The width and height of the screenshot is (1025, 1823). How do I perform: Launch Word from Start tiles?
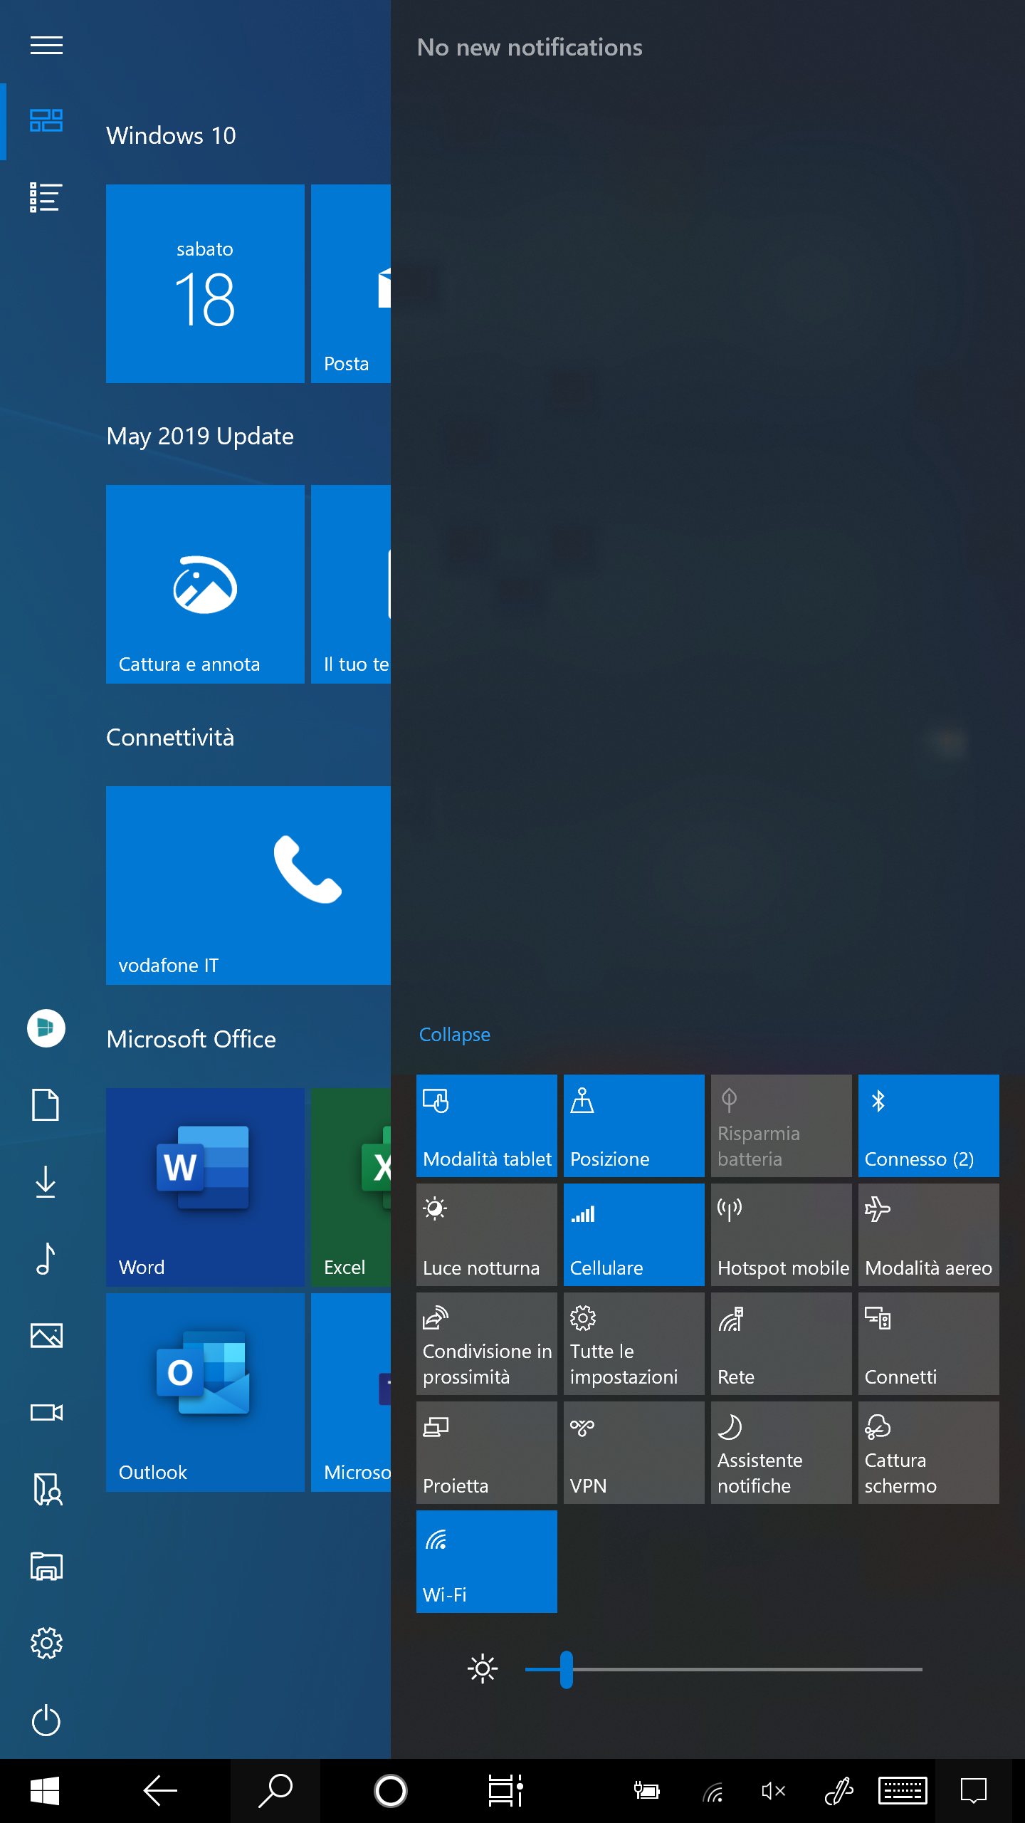(x=205, y=1187)
